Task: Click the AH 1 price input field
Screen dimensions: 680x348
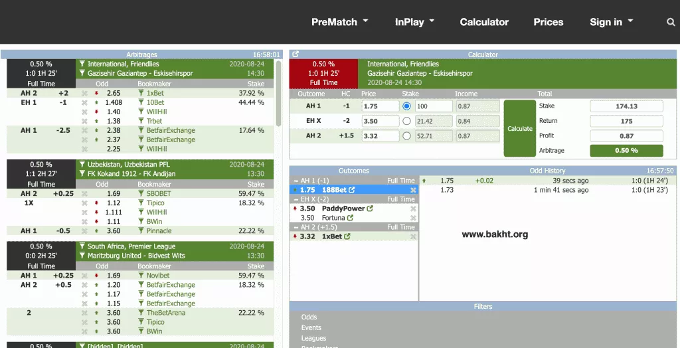Action: (x=379, y=106)
